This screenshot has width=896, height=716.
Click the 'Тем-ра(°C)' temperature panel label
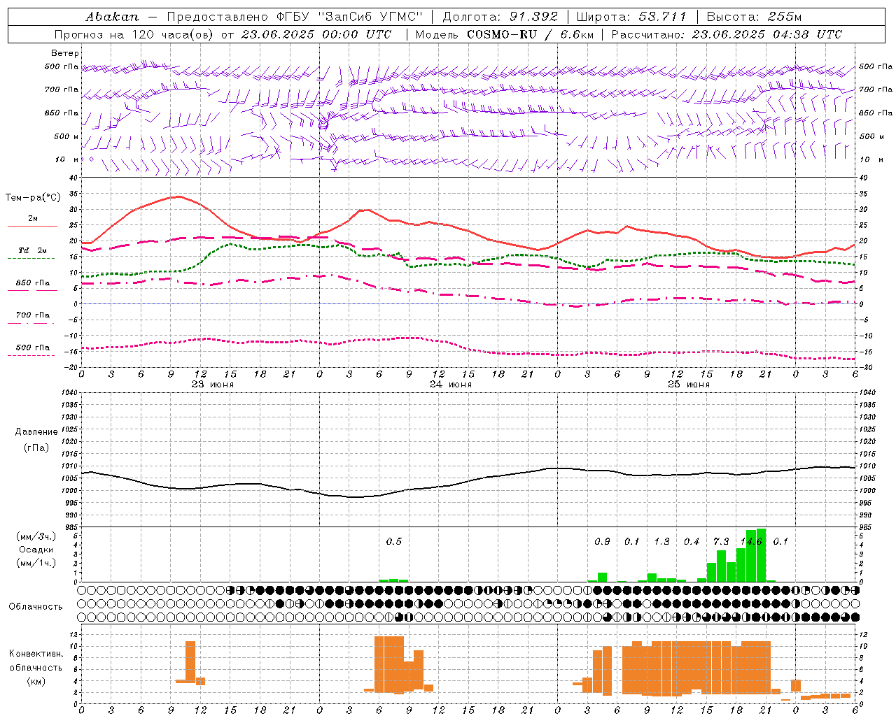click(x=33, y=198)
